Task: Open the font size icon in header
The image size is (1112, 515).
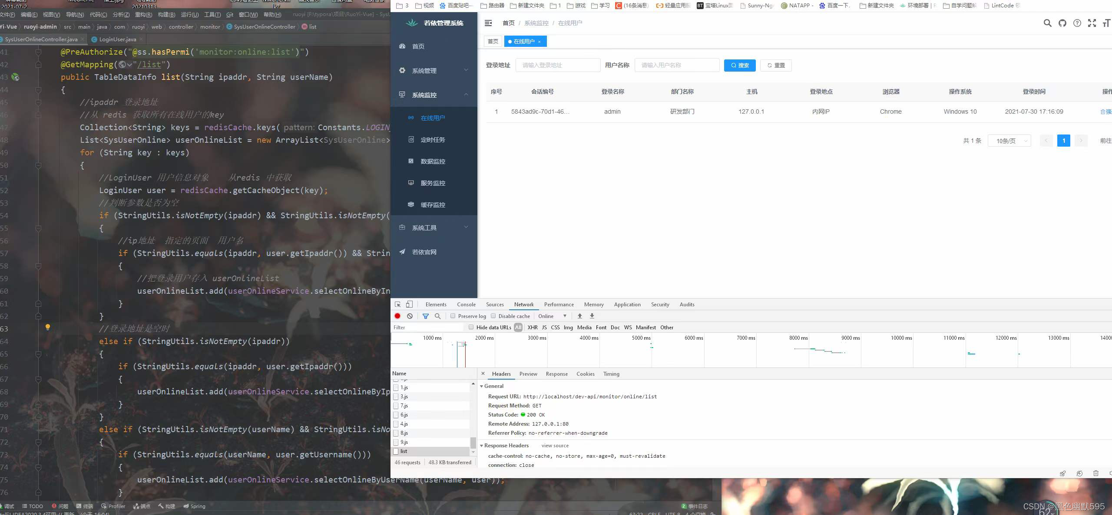Action: pos(1106,23)
